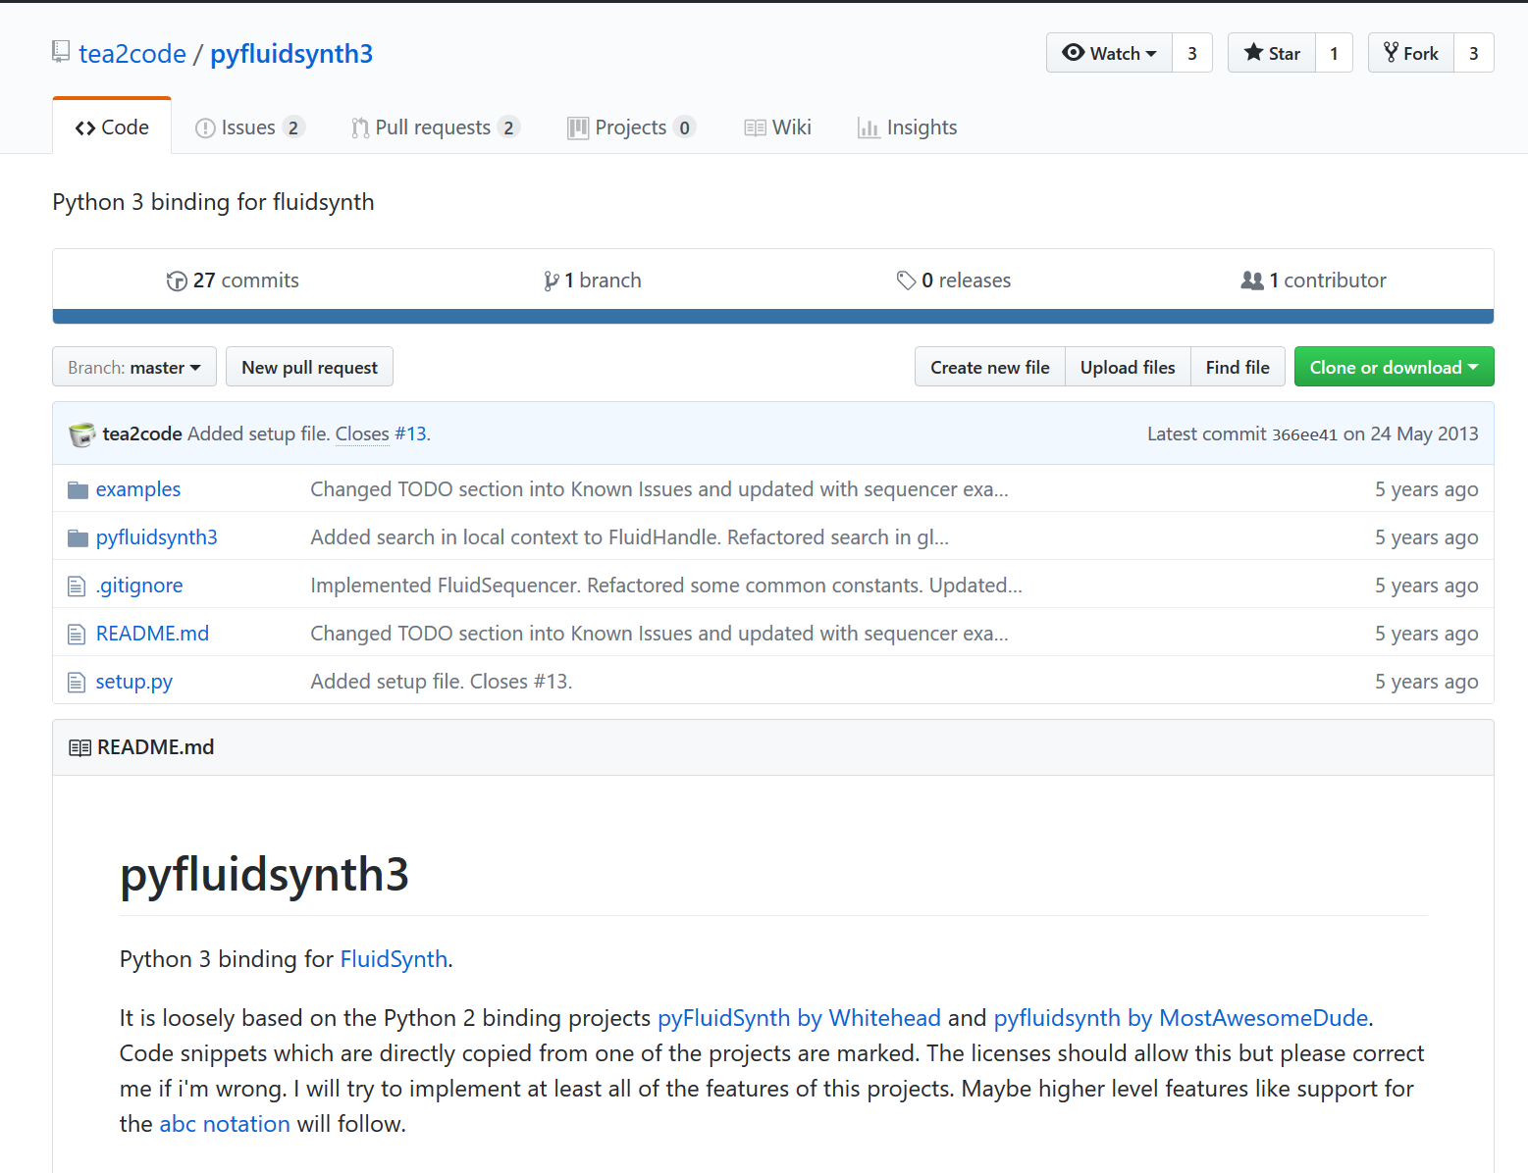1528x1173 pixels.
Task: Click the tea2code avatar in commit bar
Action: (x=82, y=433)
